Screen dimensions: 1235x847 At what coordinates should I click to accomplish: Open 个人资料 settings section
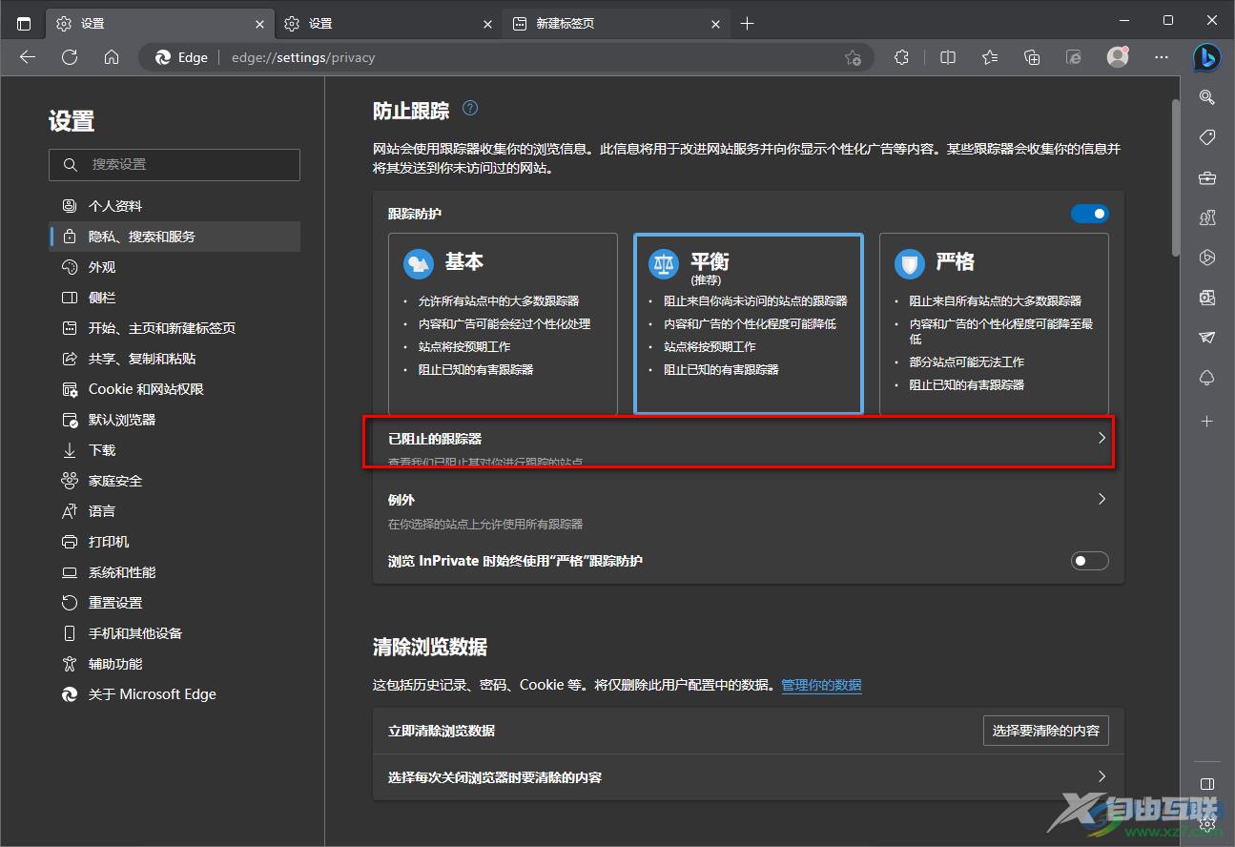175,206
